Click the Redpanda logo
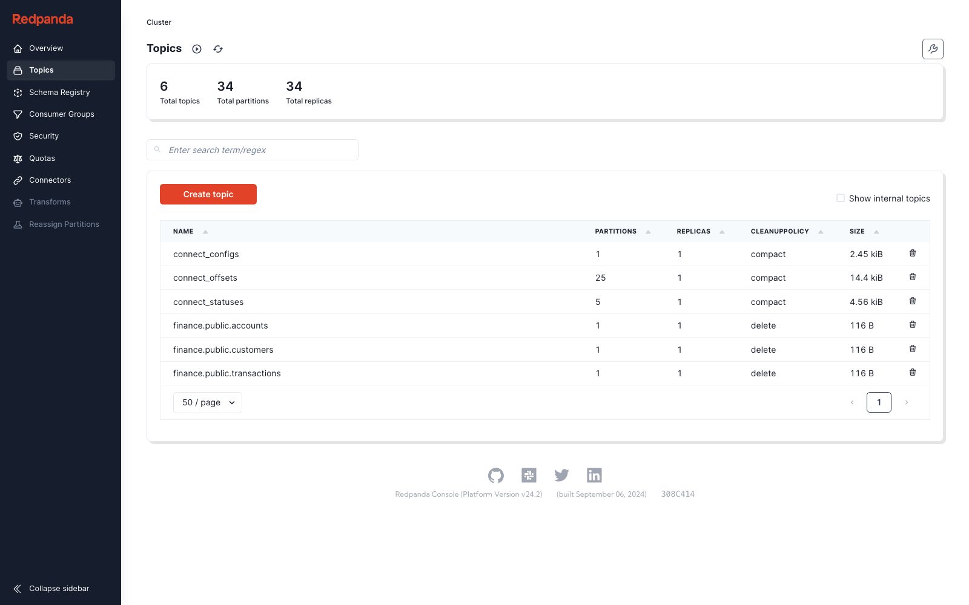The height and width of the screenshot is (605, 969). pos(42,19)
